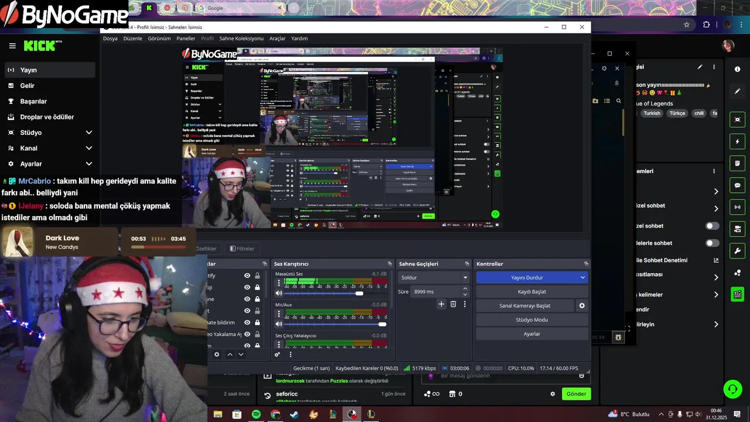Undock the Kontroller panel
Image resolution: width=750 pixels, height=422 pixels.
[586, 264]
